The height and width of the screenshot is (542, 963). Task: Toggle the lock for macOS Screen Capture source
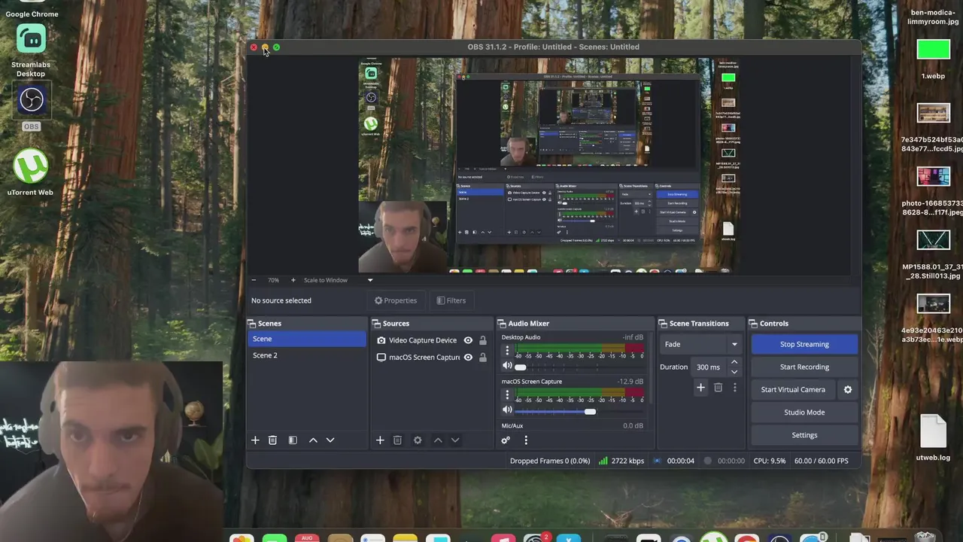pos(483,358)
